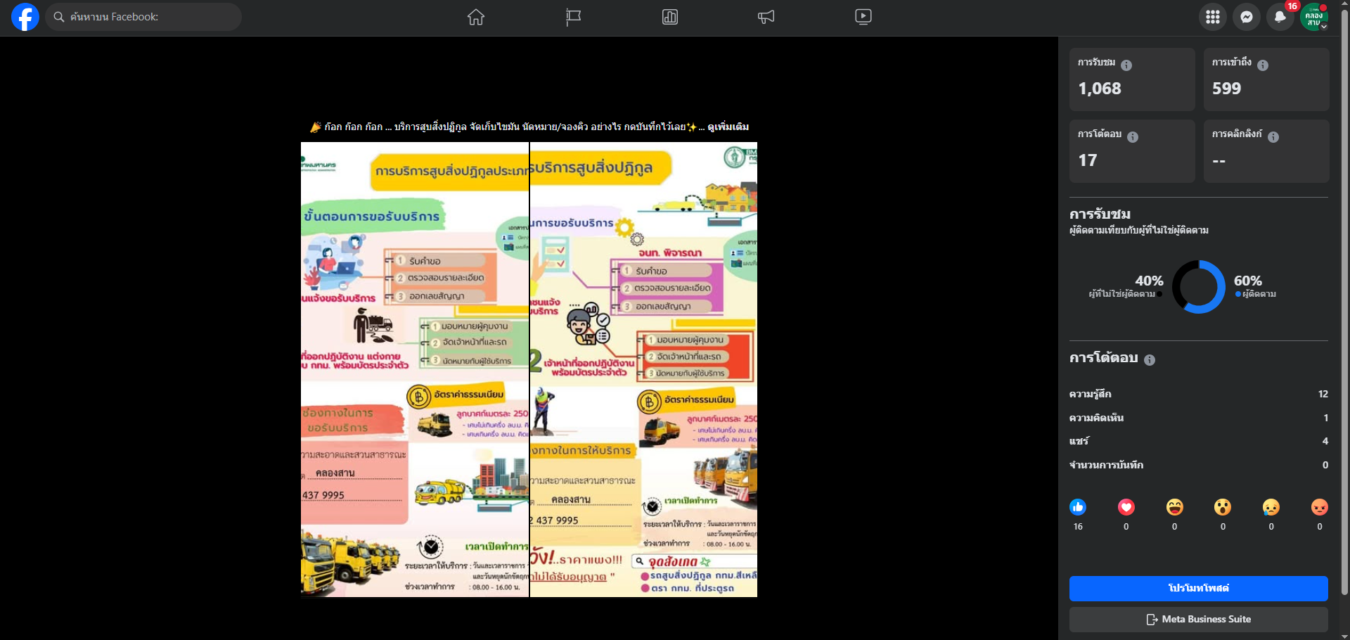Open Messenger chats
1350x640 pixels.
pos(1247,17)
